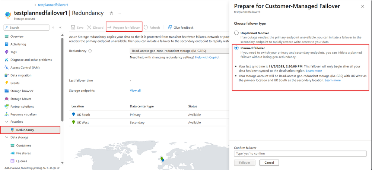Close the Prepare for Customer-Managed Failover panel

point(363,7)
